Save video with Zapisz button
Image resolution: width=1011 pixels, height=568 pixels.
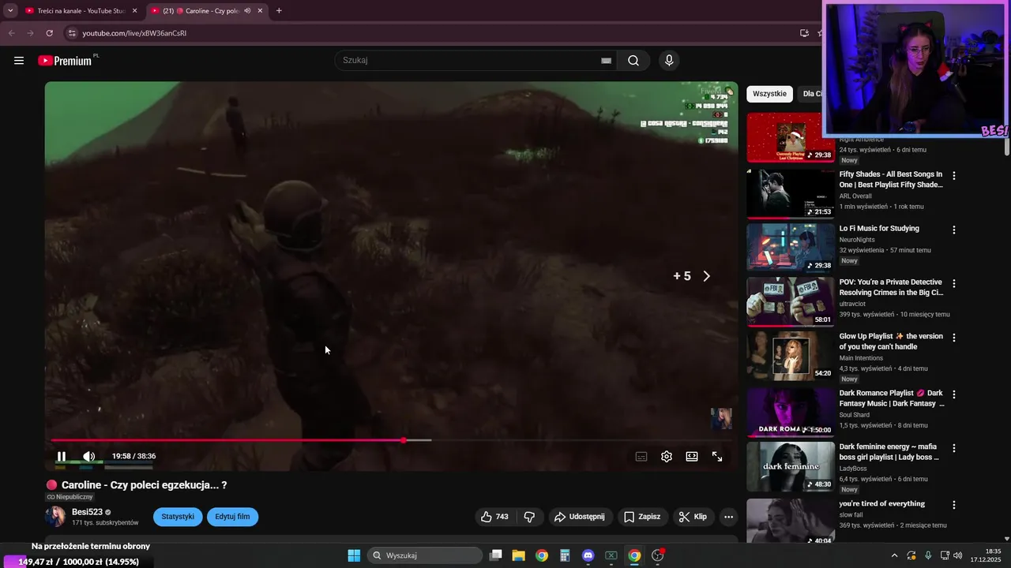tap(642, 517)
